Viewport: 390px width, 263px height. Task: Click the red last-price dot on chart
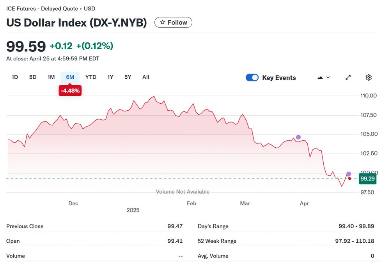click(x=350, y=178)
